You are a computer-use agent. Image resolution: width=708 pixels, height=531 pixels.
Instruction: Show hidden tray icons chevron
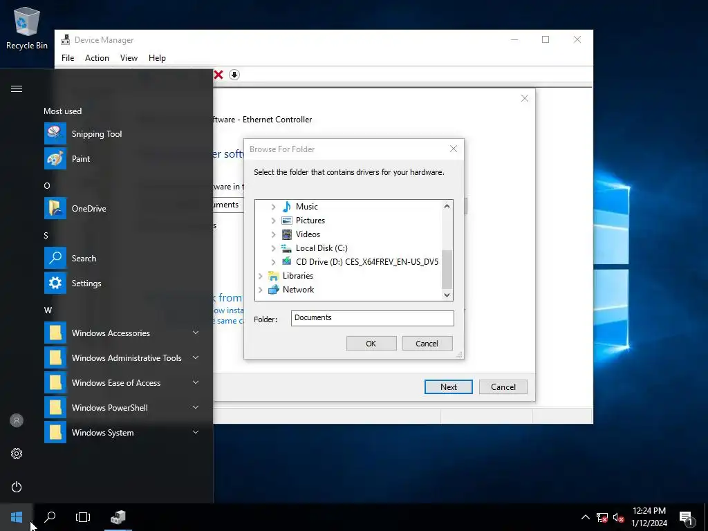click(585, 517)
